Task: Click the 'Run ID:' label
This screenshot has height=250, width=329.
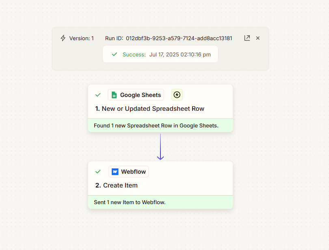Action: [x=114, y=39]
